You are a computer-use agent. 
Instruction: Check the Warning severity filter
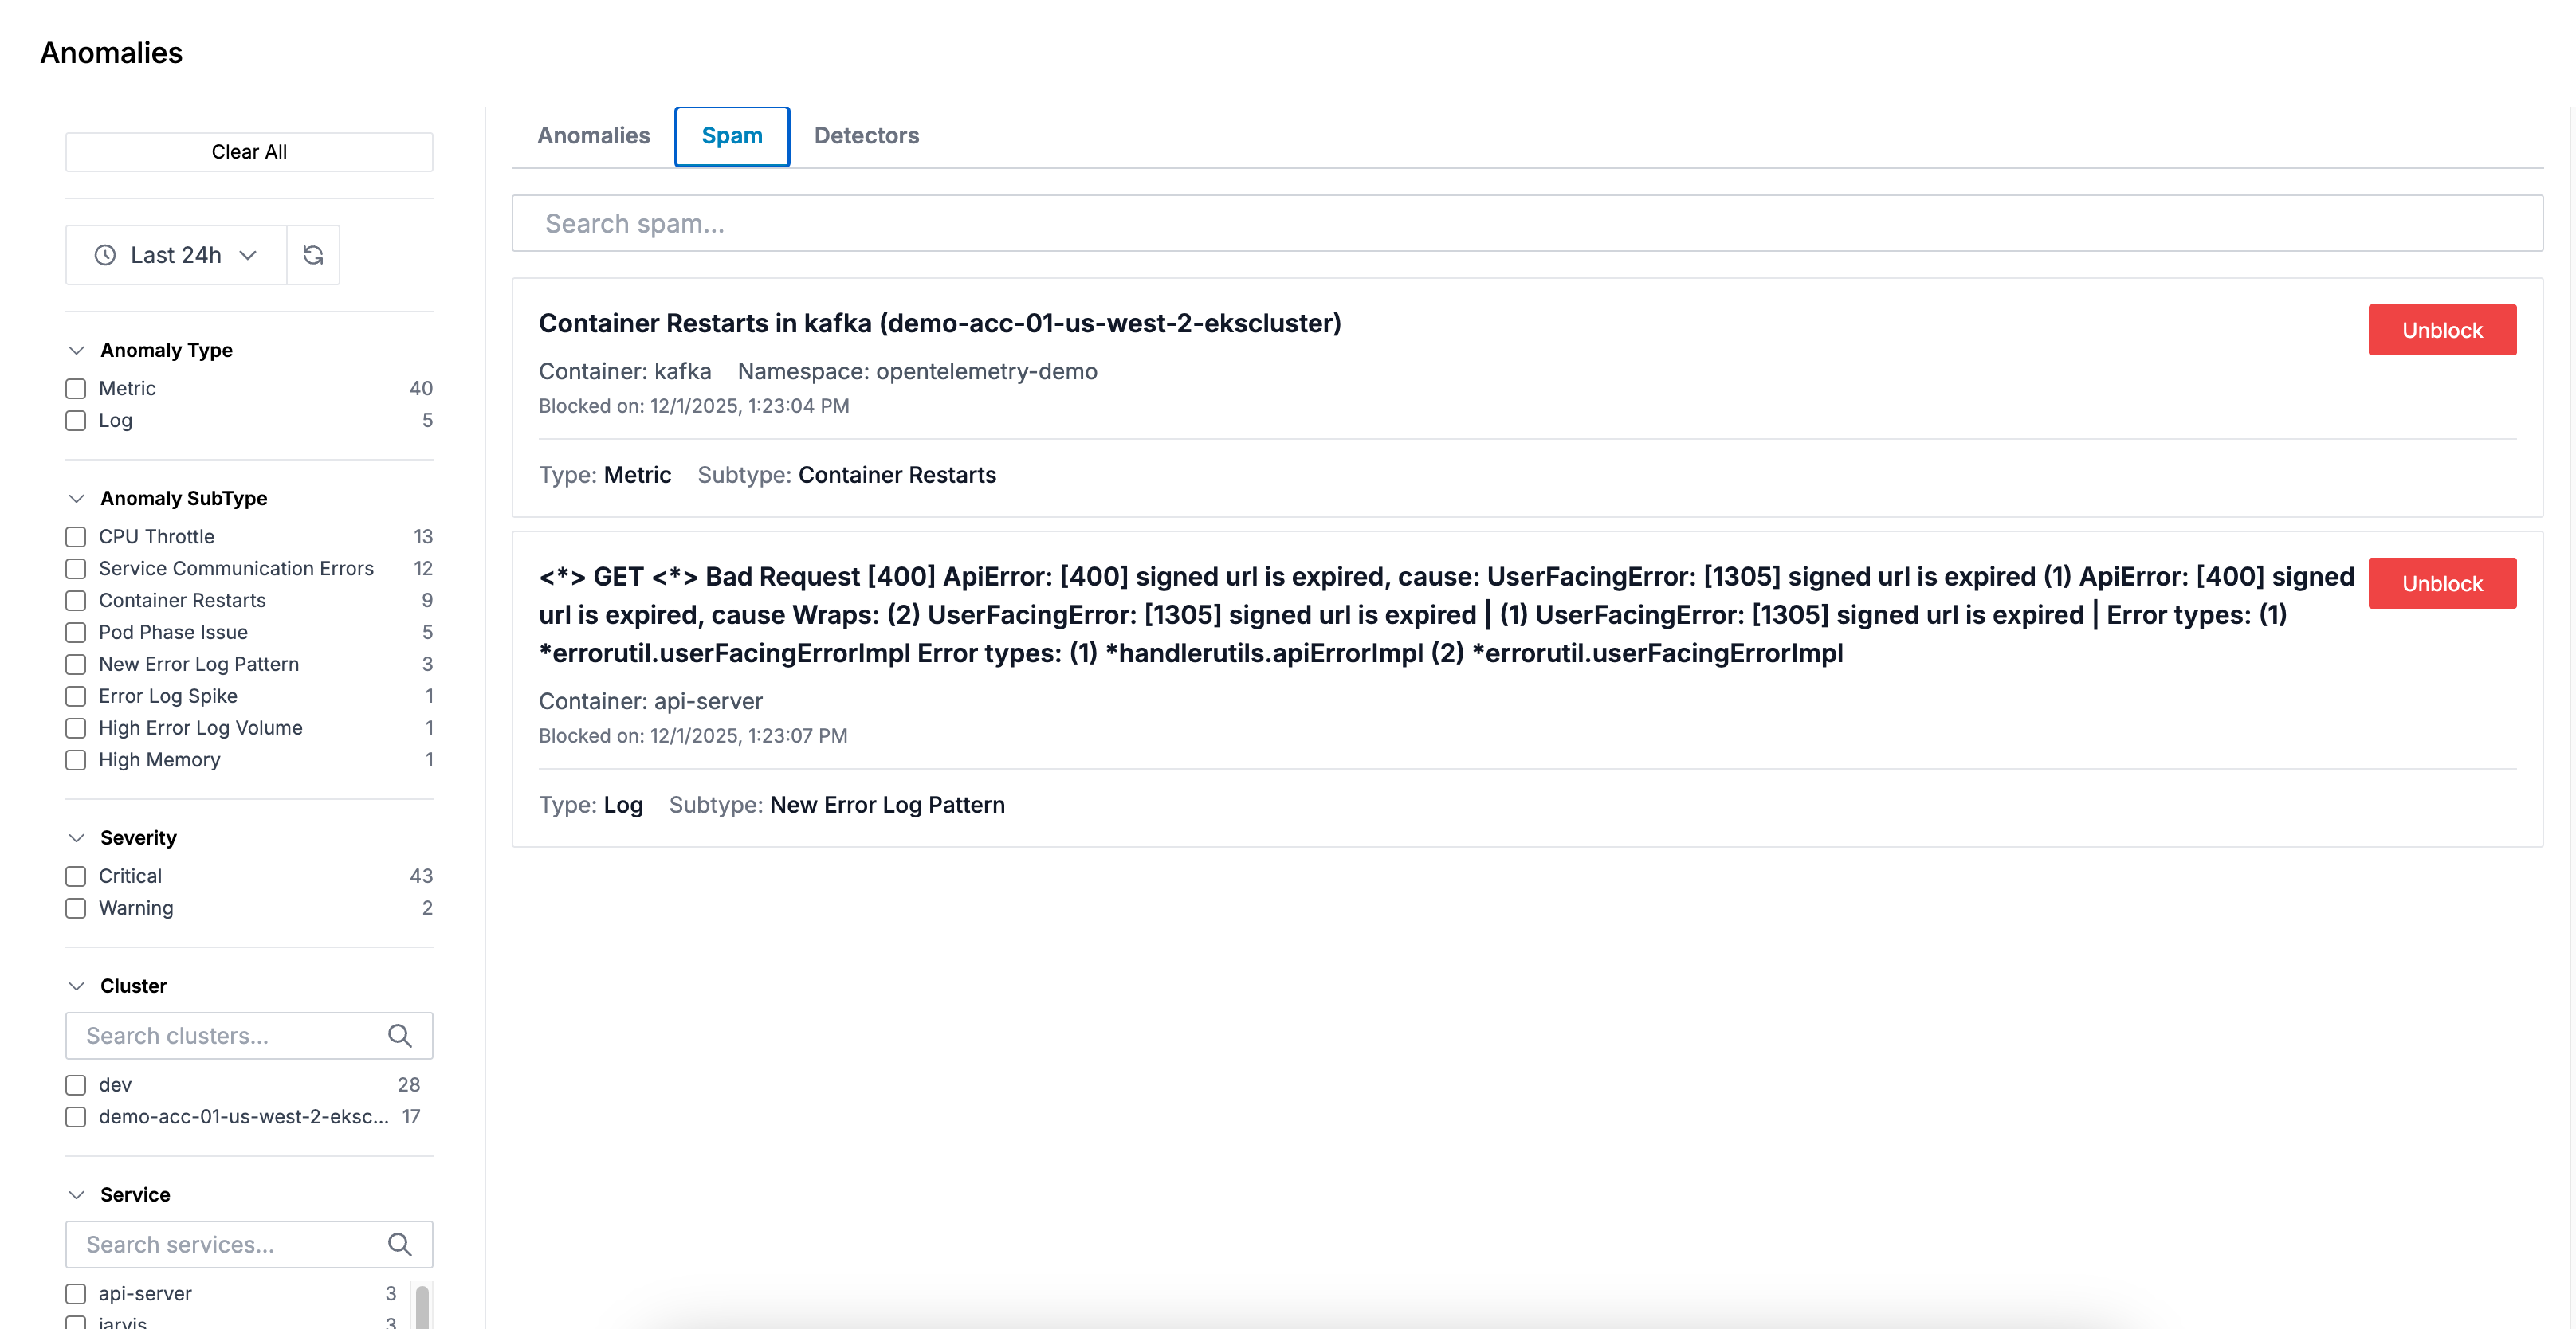[x=75, y=908]
